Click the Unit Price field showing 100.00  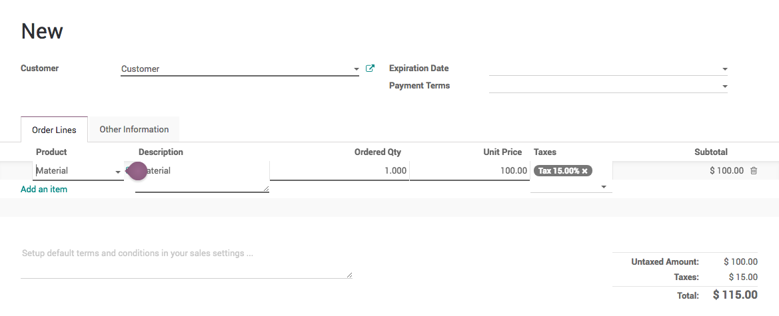(469, 171)
